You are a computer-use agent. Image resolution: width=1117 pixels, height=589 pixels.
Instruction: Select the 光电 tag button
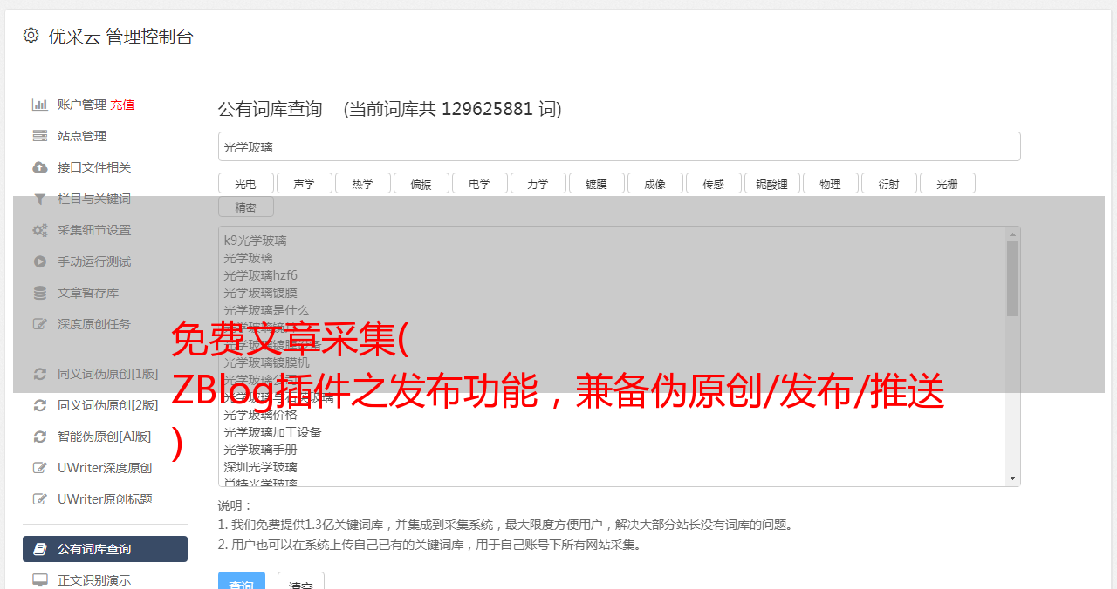pos(245,183)
